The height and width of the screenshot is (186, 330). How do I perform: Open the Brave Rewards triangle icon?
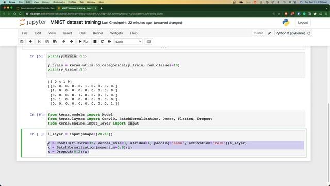click(x=292, y=14)
